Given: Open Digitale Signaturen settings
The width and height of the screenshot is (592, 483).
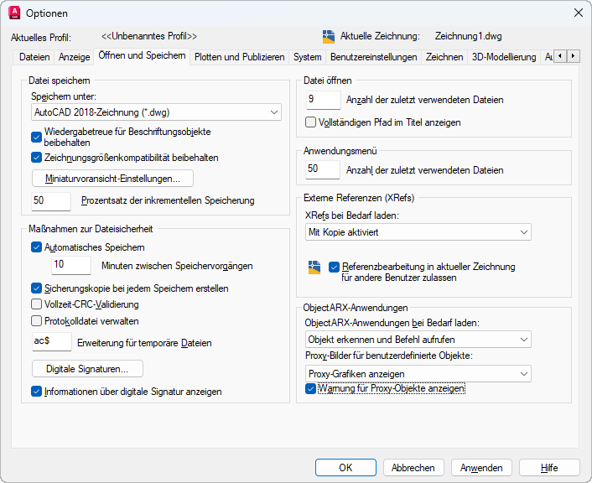Looking at the screenshot, I should tap(87, 369).
